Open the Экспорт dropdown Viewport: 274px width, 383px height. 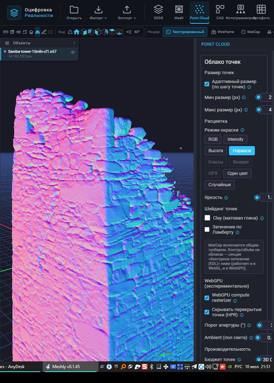(x=127, y=13)
